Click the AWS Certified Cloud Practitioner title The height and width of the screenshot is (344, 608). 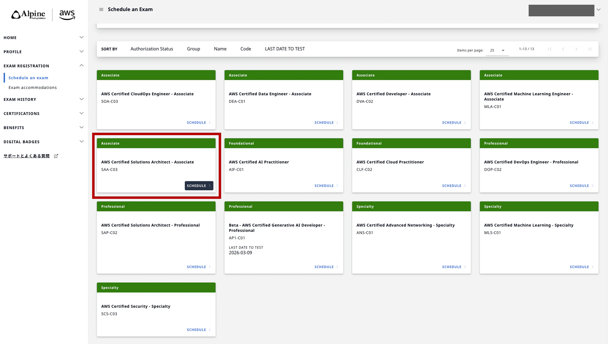[390, 162]
